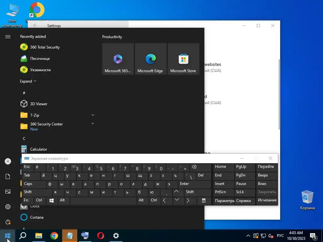Open Pictures from Start sidebar
Screen dimensions: 323x242
point(8,192)
